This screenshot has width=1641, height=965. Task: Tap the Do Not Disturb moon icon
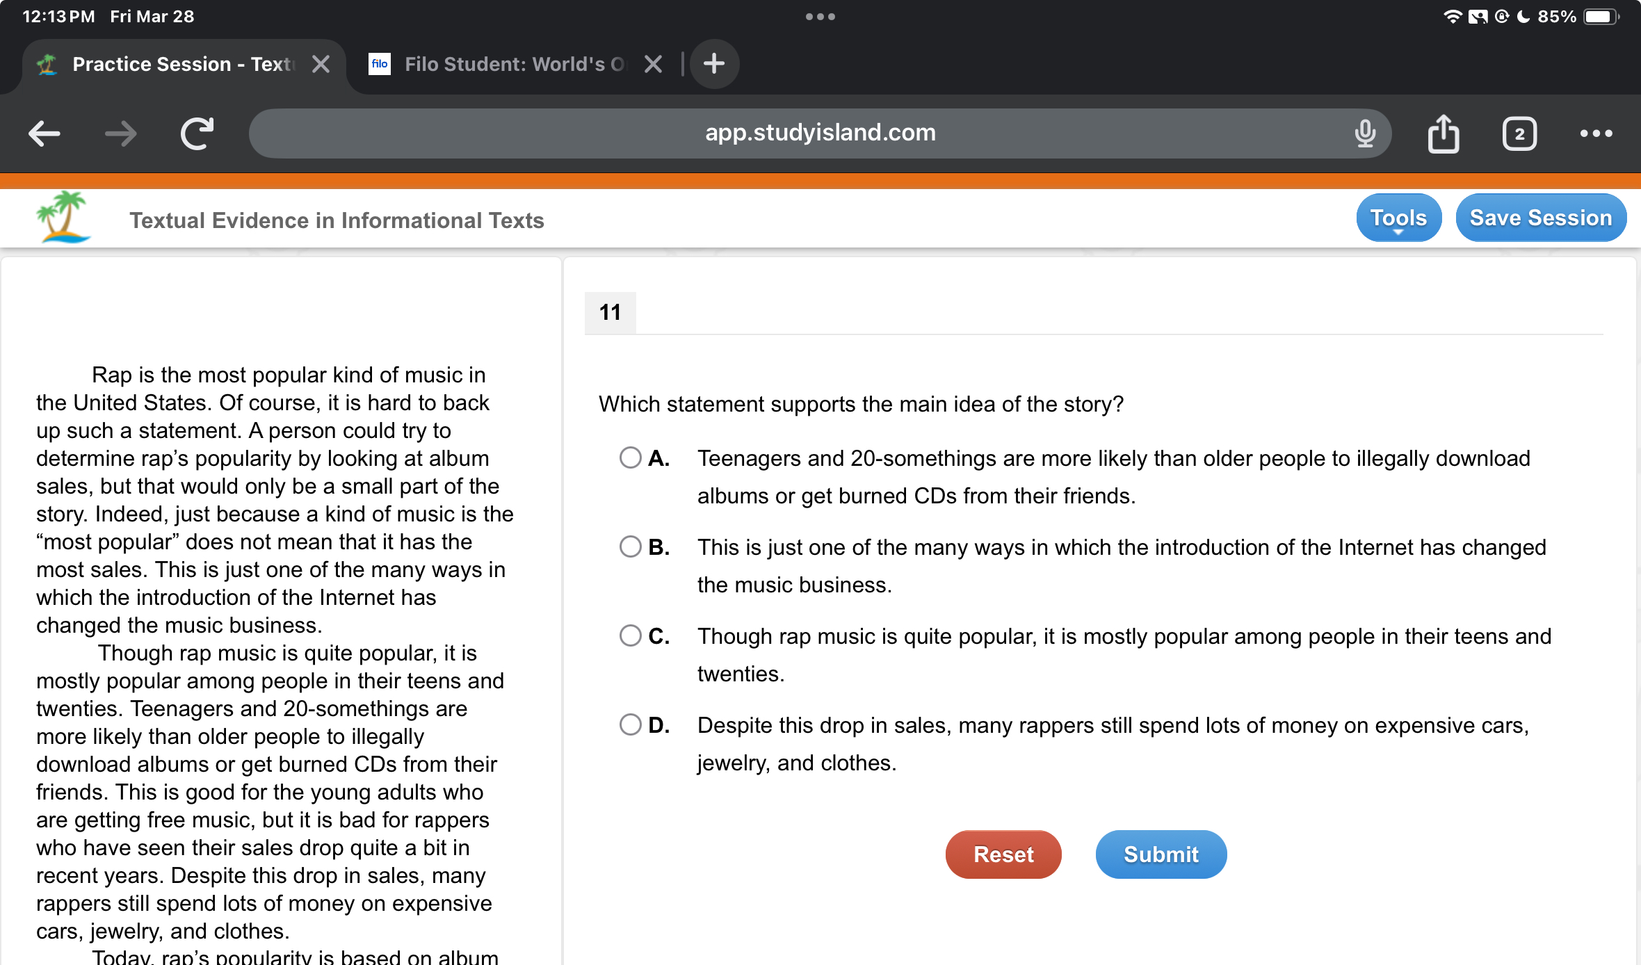pos(1523,17)
